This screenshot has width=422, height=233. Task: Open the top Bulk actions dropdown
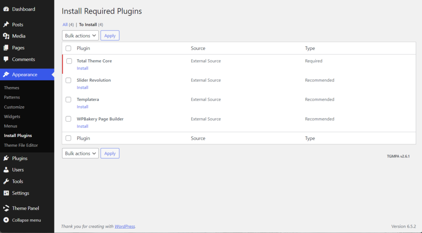[80, 35]
